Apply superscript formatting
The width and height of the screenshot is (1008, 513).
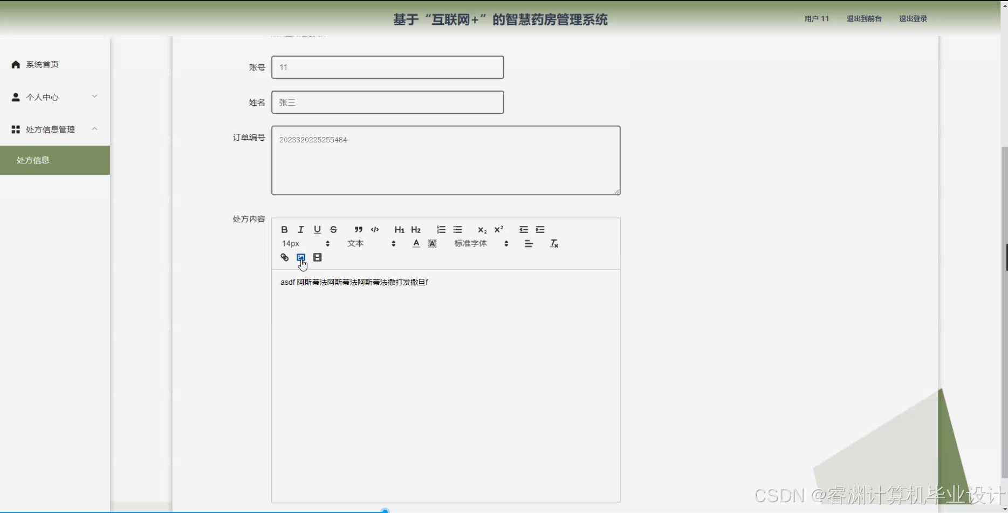(x=497, y=229)
